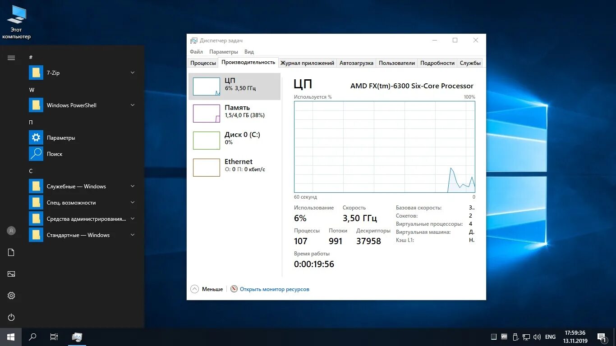Open Спец. возможности folder icon
This screenshot has width=616, height=346.
[x=36, y=202]
